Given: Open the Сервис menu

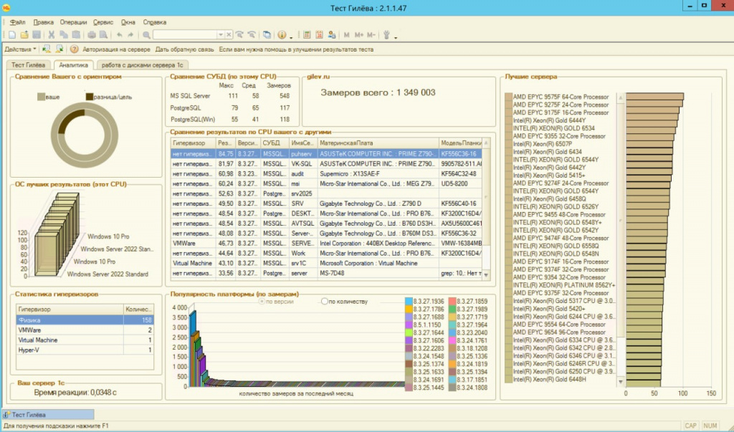Looking at the screenshot, I should (103, 22).
